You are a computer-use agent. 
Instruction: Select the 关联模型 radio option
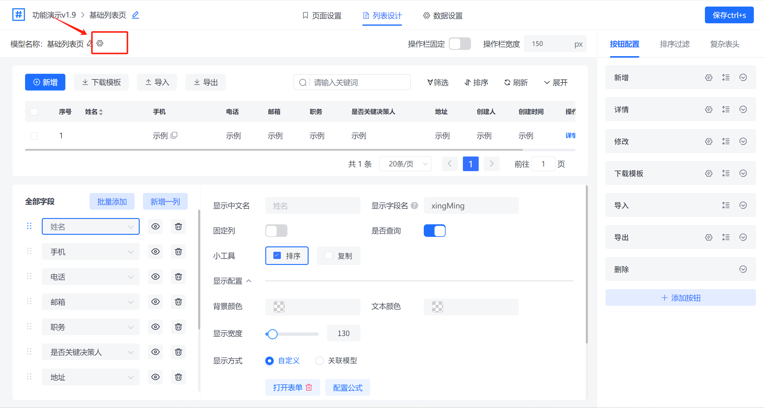click(320, 361)
